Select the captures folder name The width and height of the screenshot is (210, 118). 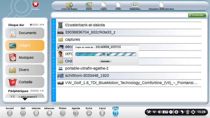(x=72, y=39)
